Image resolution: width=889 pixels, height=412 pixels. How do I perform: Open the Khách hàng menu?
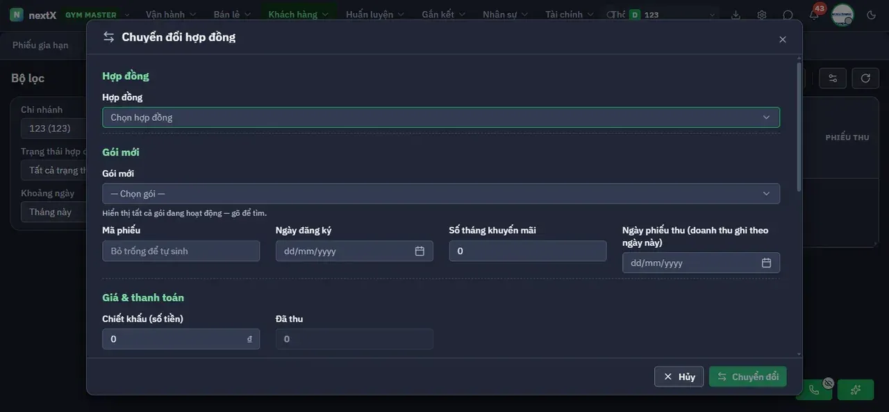300,15
